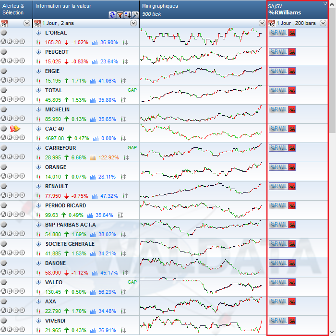This screenshot has height=336, width=336.
Task: Open info icon for SOCIETE GENERALE
Action: (38, 244)
